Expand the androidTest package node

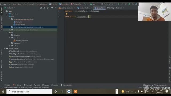(x=9, y=27)
